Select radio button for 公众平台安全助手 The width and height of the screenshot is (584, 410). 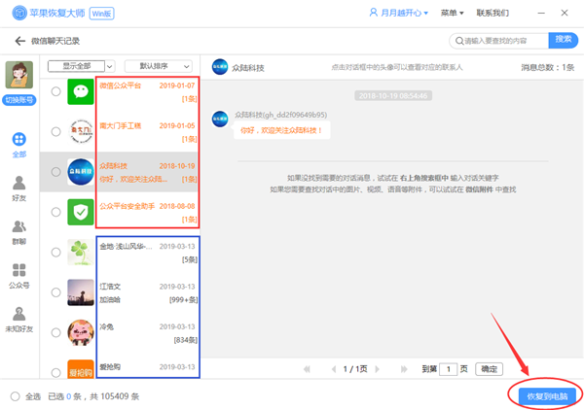55,212
